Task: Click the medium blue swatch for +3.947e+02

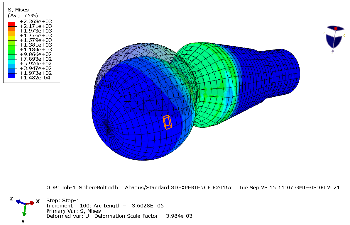Action: [x=12, y=71]
